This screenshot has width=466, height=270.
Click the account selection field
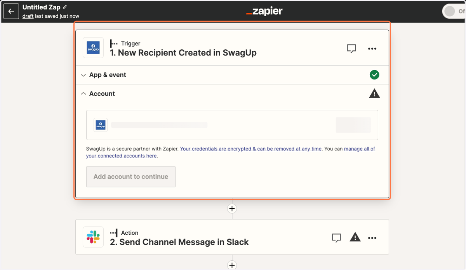pos(232,125)
